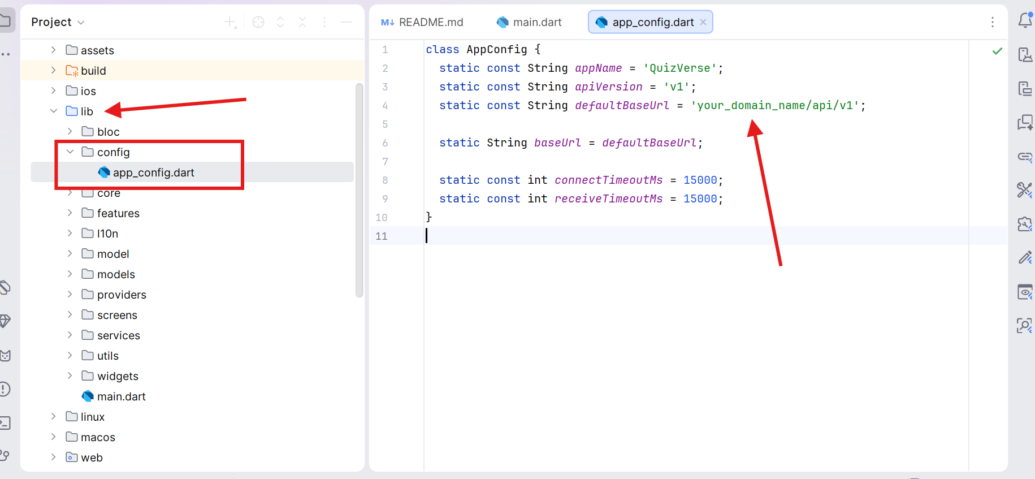The width and height of the screenshot is (1035, 479).
Task: Open the editor tabs more options menu
Action: (x=993, y=22)
